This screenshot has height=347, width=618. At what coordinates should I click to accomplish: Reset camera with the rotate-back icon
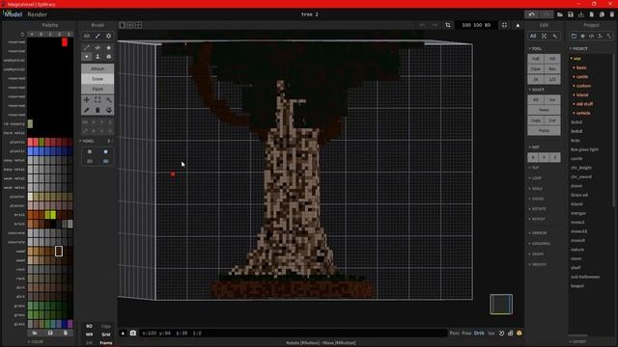tap(501, 334)
